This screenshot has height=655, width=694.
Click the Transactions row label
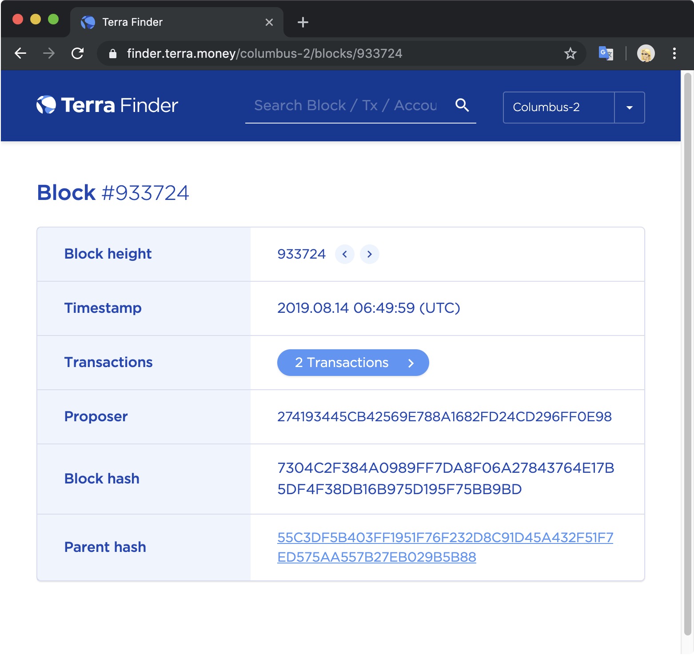108,362
